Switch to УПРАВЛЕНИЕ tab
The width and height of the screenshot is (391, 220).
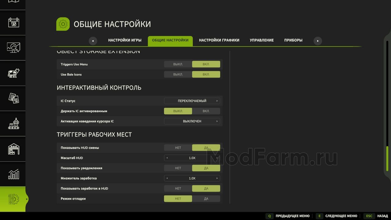point(262,40)
